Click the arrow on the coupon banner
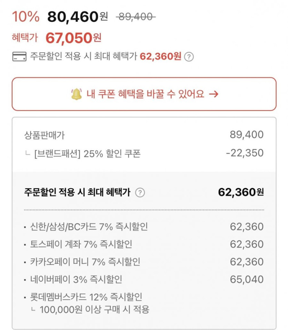Screen dimensions: 288x330 [214, 94]
